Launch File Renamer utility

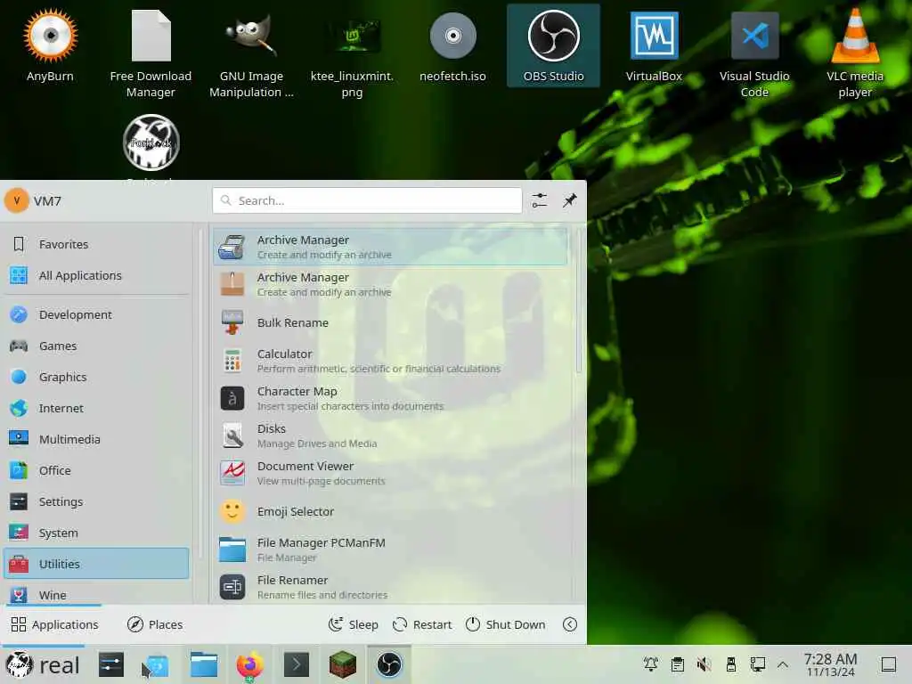(390, 587)
